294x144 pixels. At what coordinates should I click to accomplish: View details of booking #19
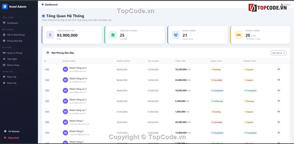pos(279,133)
